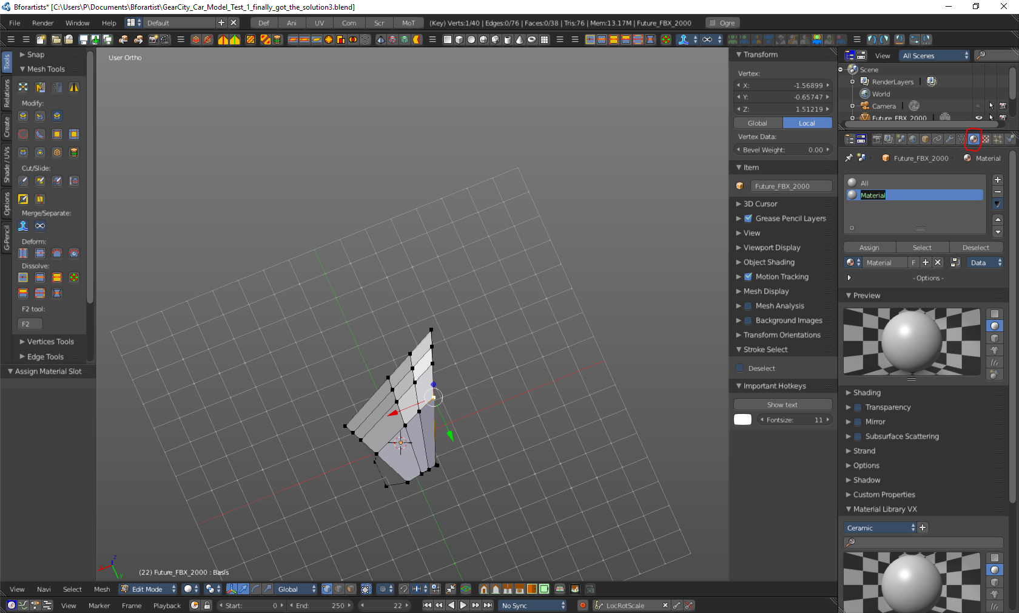Click the Play animation button
Viewport: 1019px width, 613px height.
pyautogui.click(x=463, y=605)
